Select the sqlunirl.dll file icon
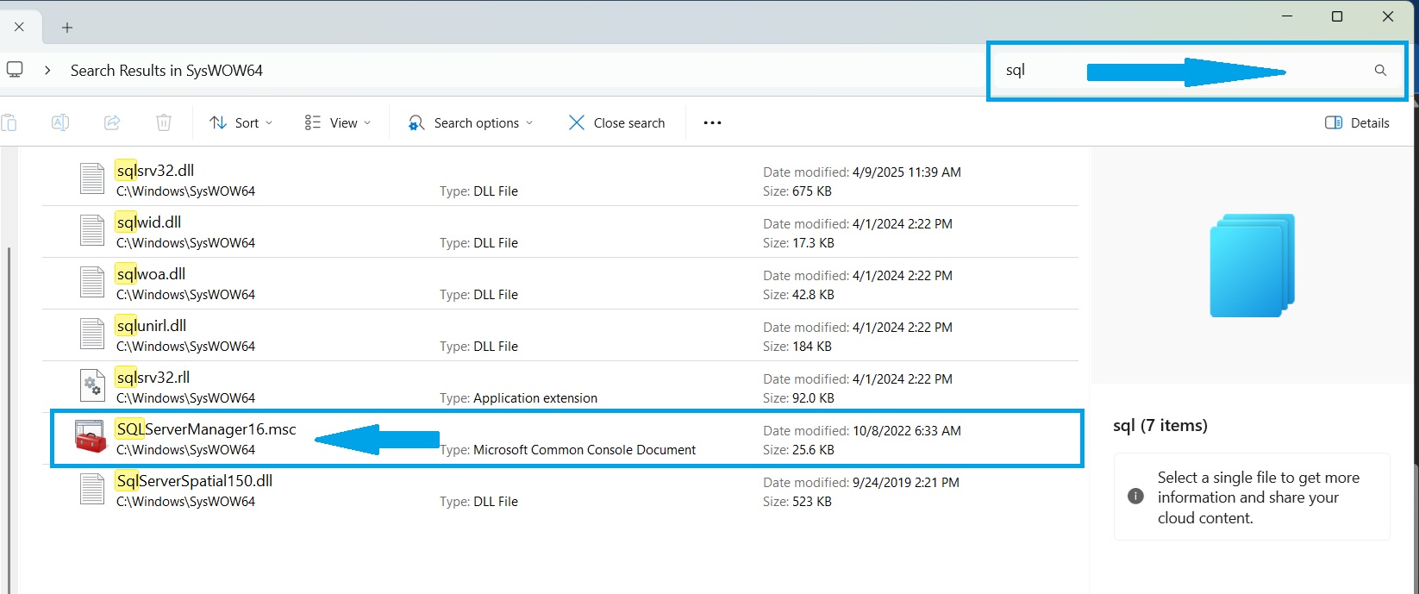 click(92, 334)
